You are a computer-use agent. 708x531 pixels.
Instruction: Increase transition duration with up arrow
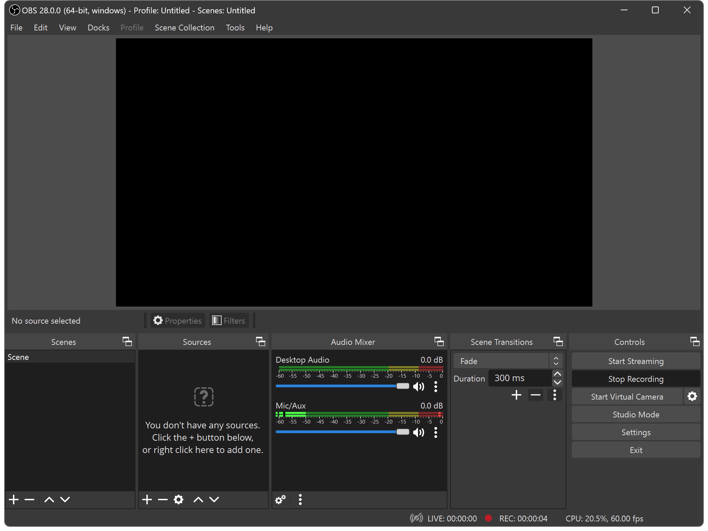click(557, 374)
